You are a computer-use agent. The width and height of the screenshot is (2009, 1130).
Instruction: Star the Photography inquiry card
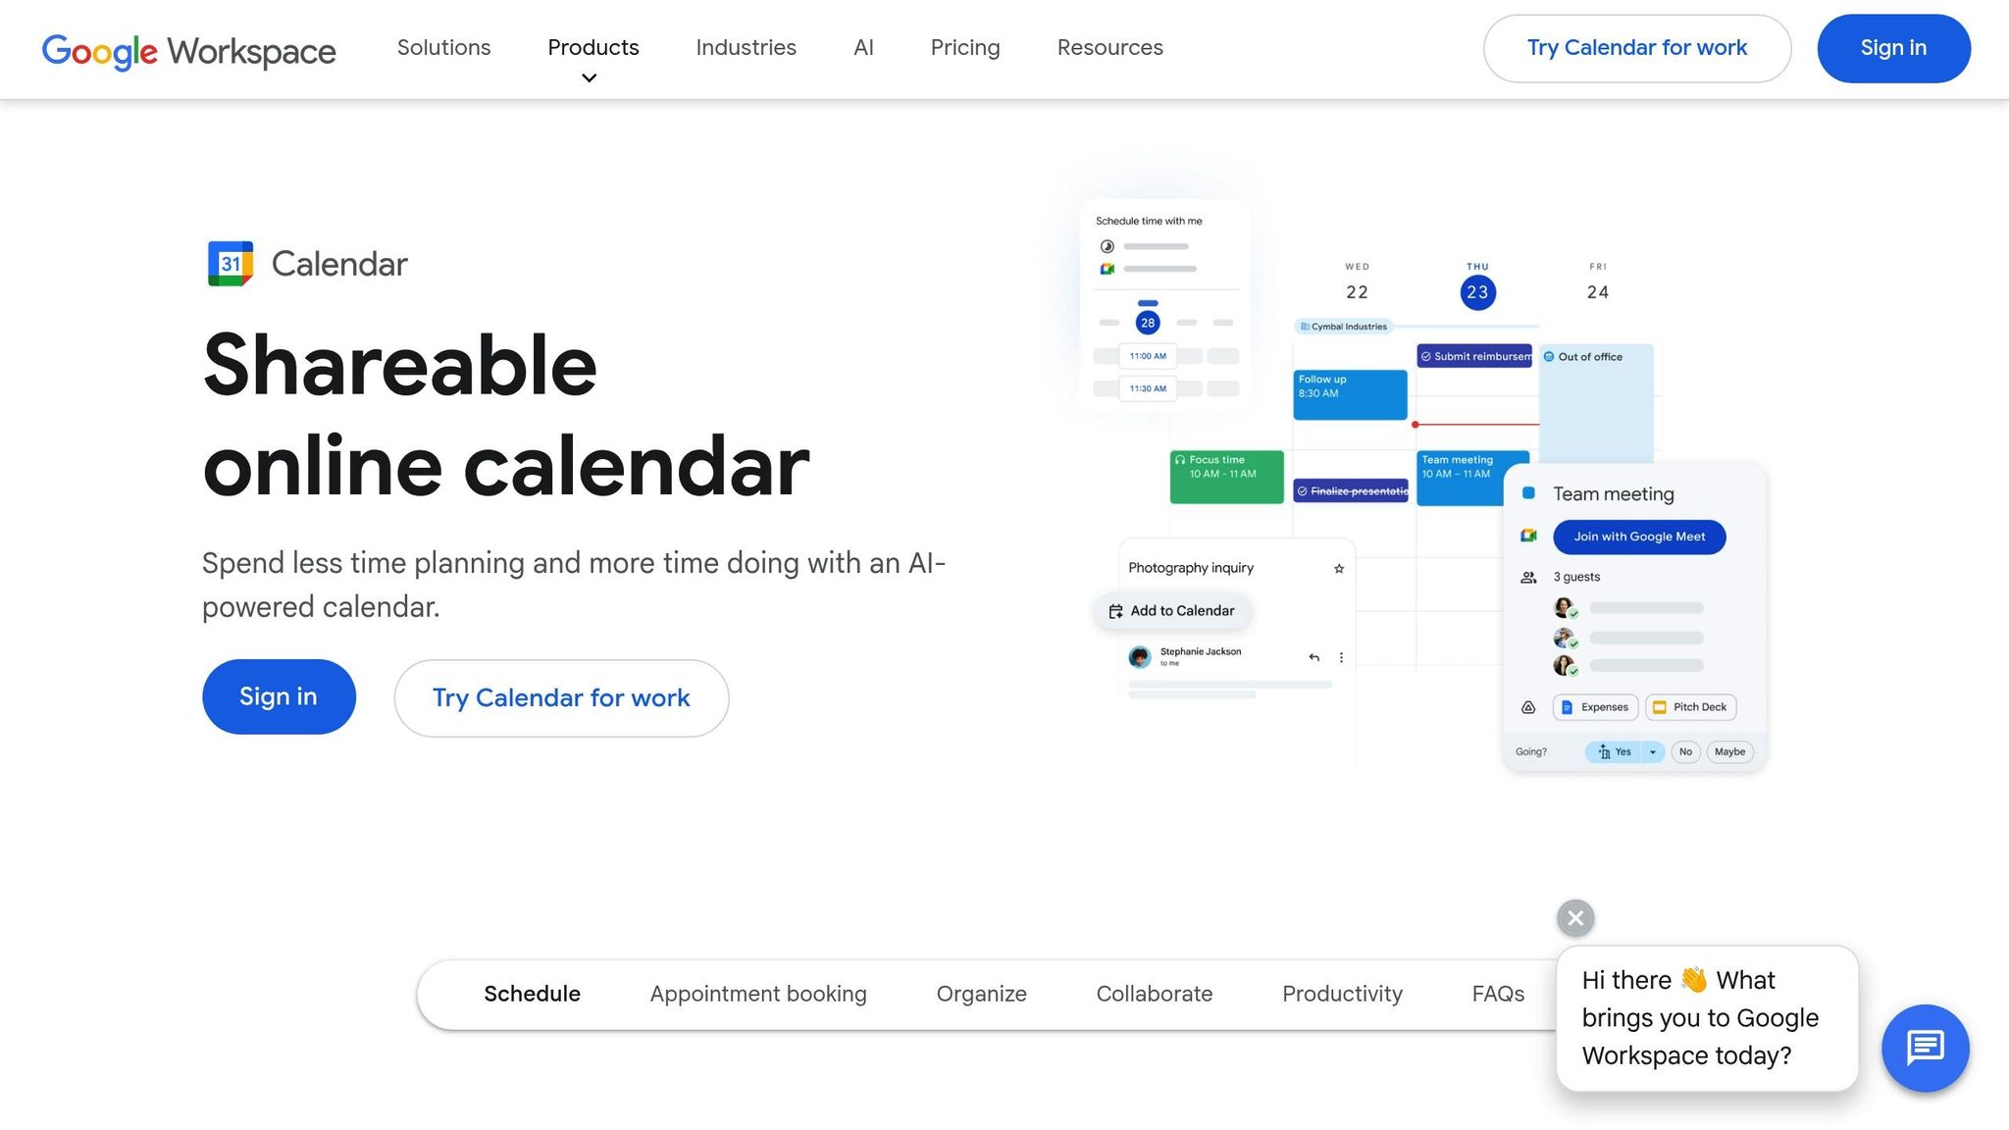(1338, 568)
